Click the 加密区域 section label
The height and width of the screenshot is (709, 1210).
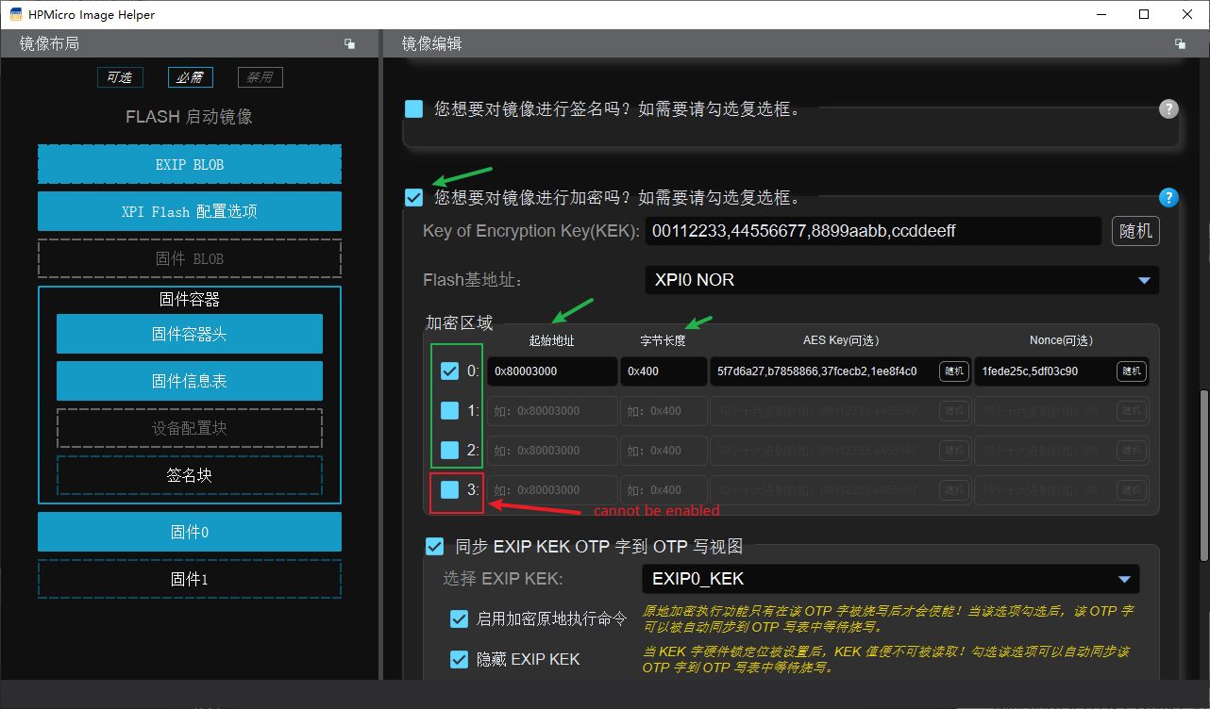coord(459,323)
